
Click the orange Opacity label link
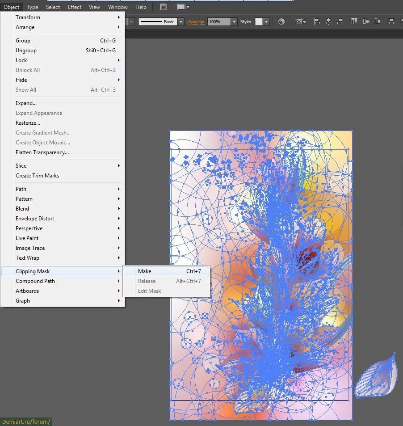196,22
